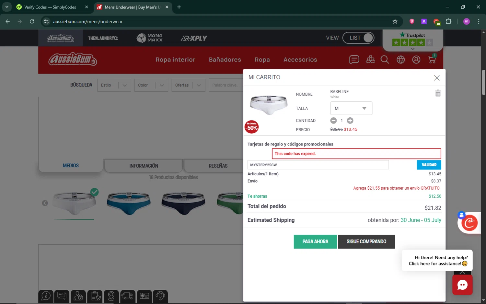The height and width of the screenshot is (304, 486).
Task: Select the RESEÑAS tab
Action: (214, 166)
